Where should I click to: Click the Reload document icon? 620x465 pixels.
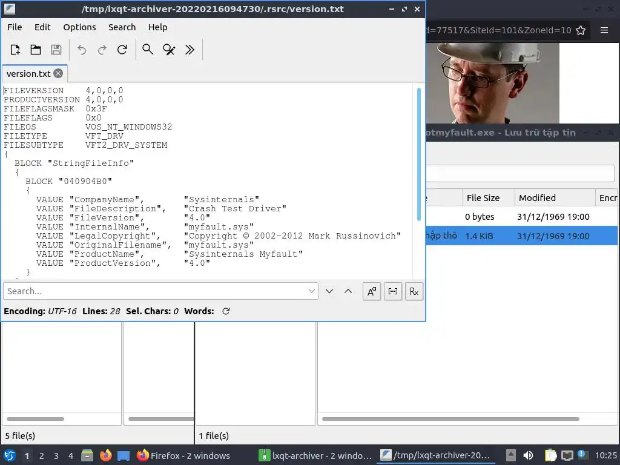[122, 50]
